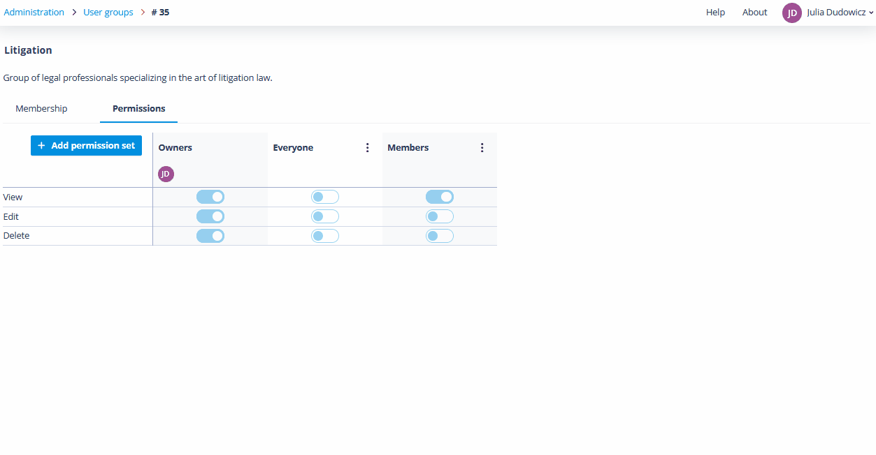Toggle Edit permission for Owners
This screenshot has width=876, height=455.
click(210, 216)
